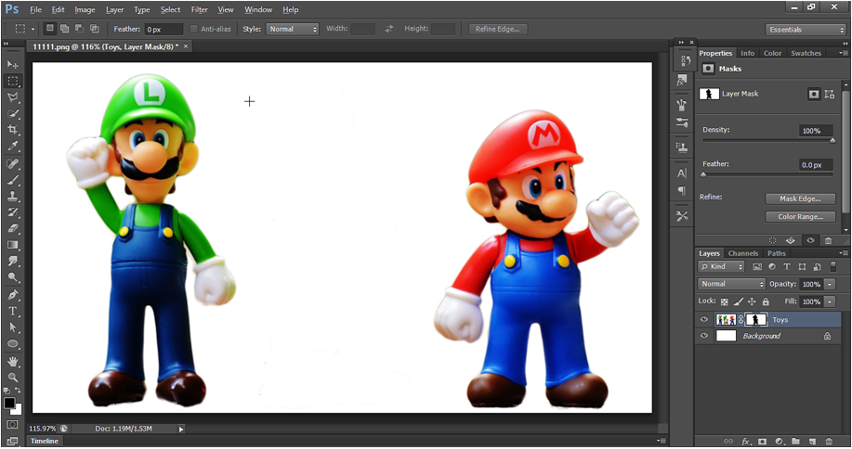Toggle Quick Mask mode
Viewport: 852px width, 449px height.
click(x=12, y=425)
